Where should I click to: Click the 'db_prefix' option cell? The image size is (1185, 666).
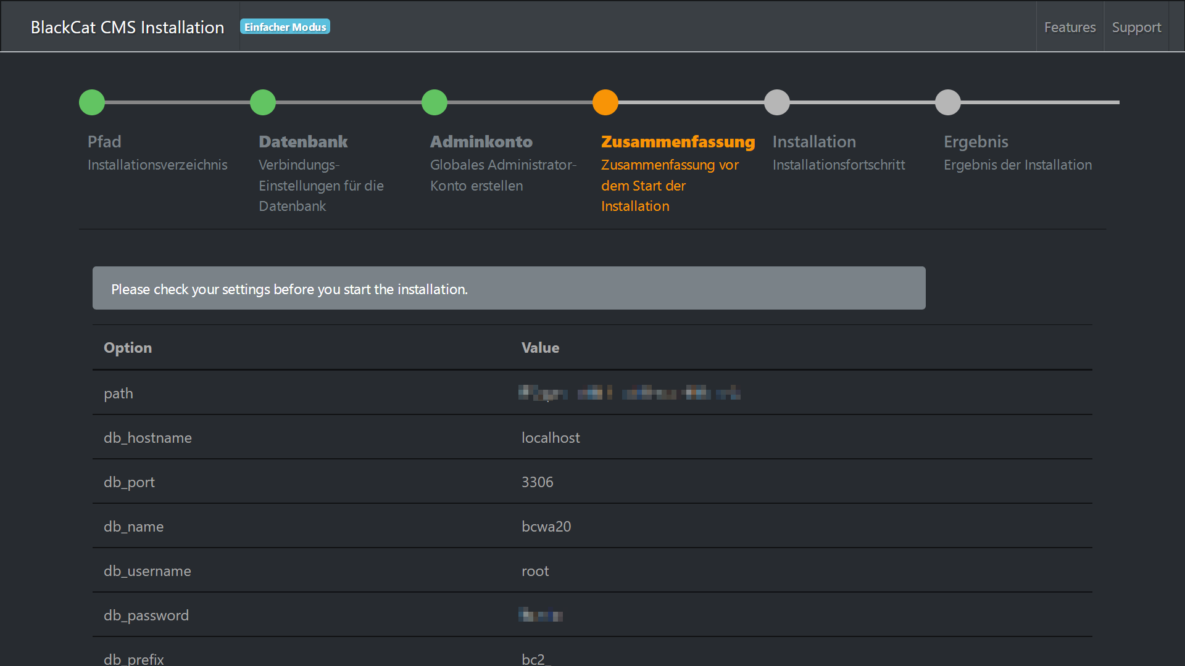[134, 659]
